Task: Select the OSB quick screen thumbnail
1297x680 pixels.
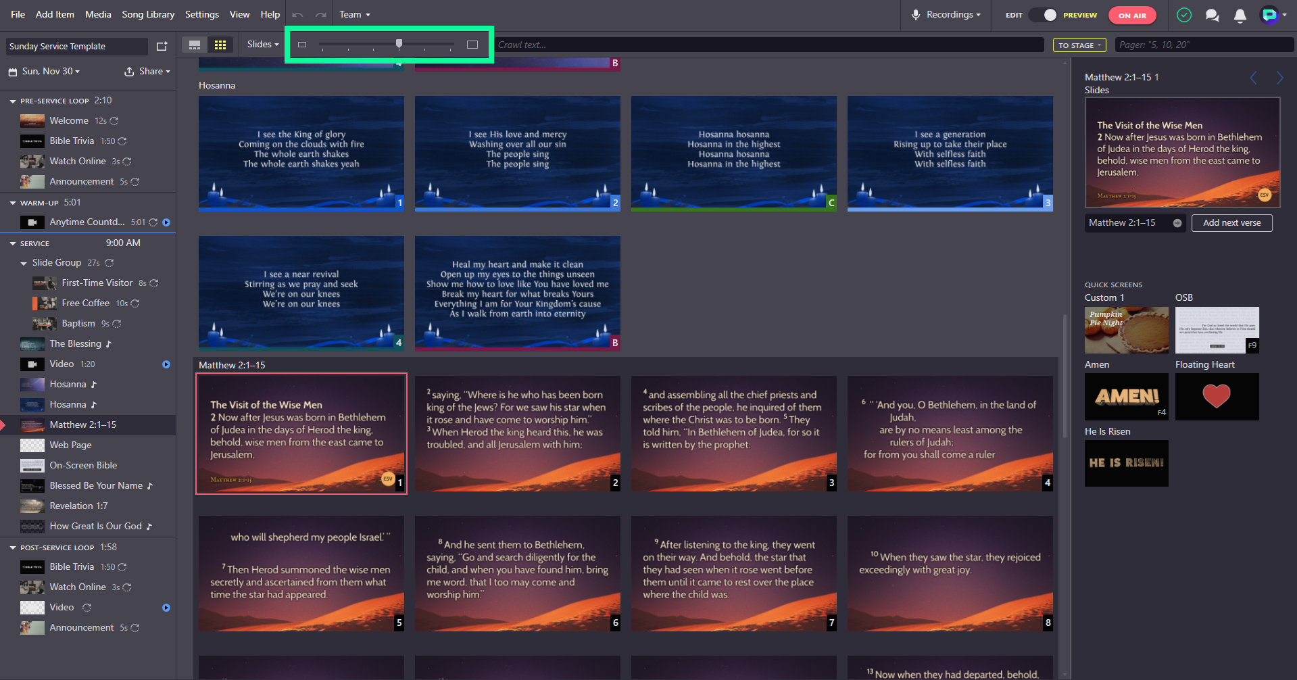Action: click(1217, 330)
